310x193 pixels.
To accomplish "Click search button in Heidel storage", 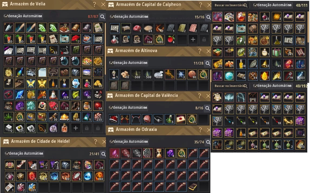I will click(x=103, y=154).
